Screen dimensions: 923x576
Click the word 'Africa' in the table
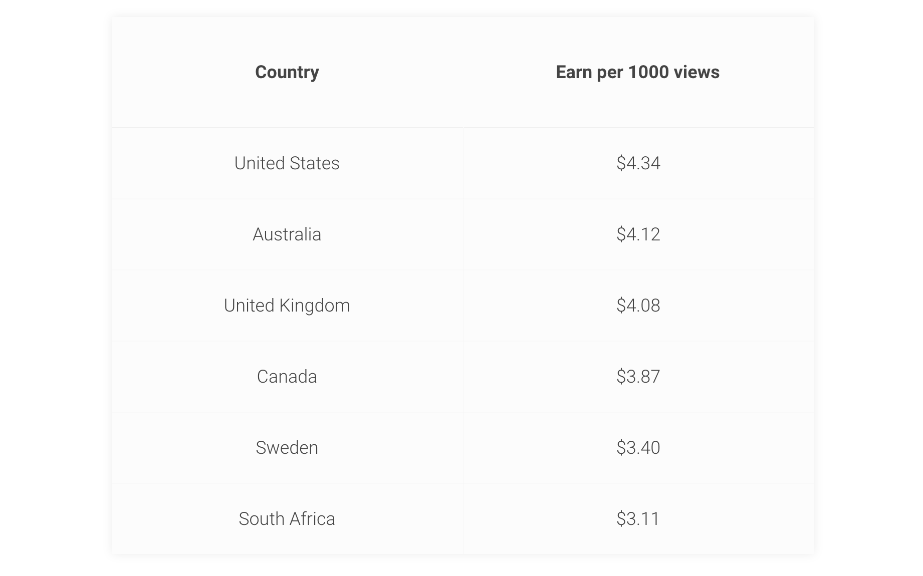coord(312,519)
